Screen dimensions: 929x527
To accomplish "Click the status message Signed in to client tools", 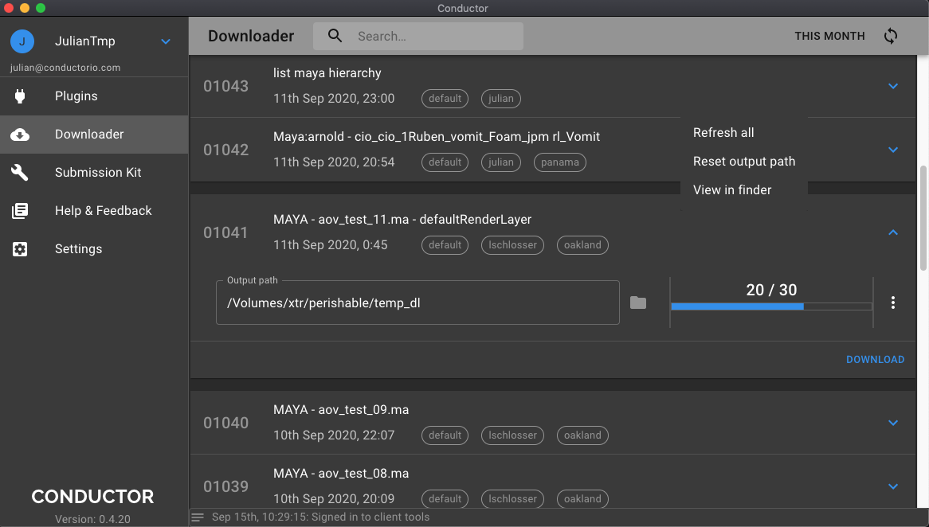I will 370,517.
